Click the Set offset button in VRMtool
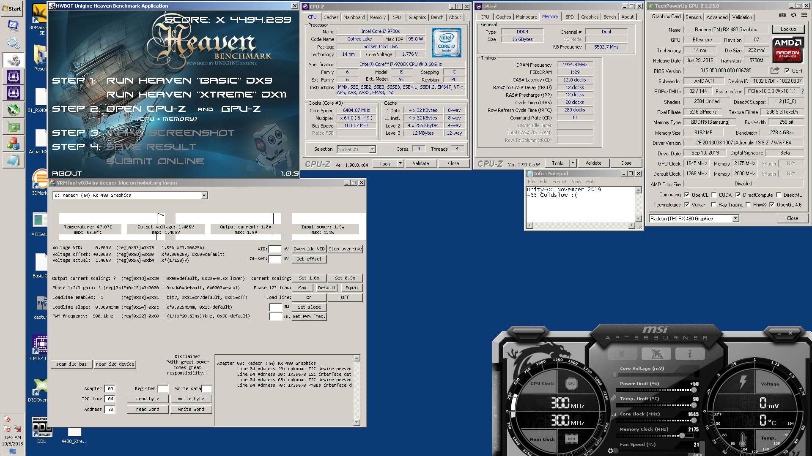812x456 pixels. click(x=309, y=259)
